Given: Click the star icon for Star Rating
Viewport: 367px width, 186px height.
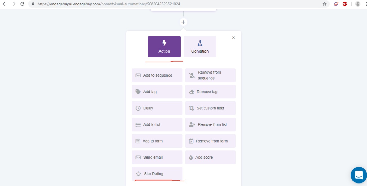Looking at the screenshot, I should tap(138, 174).
